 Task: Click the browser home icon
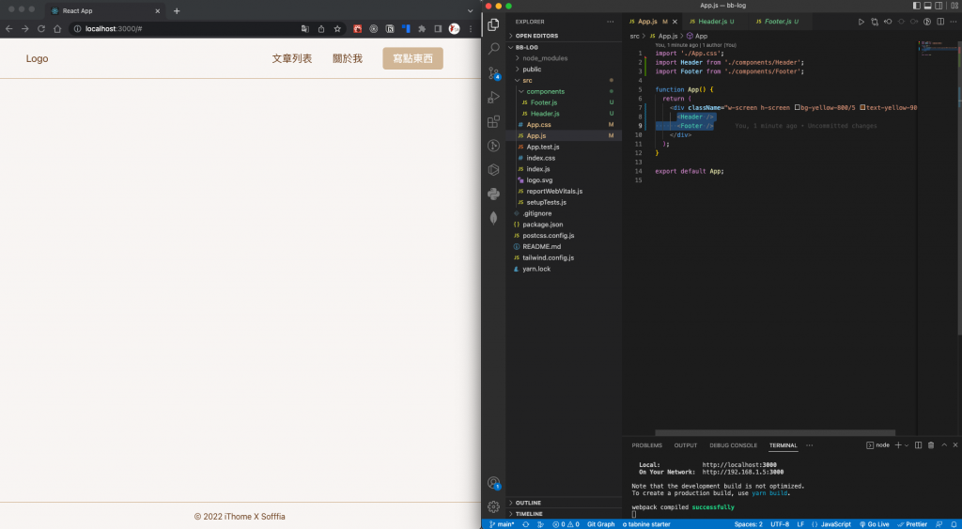pos(57,29)
